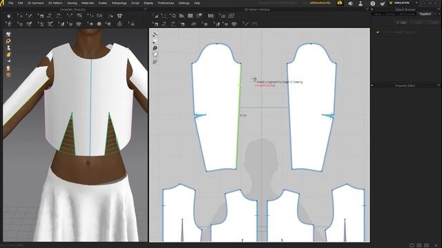Activate highlighted yellow sewing tool in 3D toolbar
442x248 pixels.
pyautogui.click(x=49, y=16)
